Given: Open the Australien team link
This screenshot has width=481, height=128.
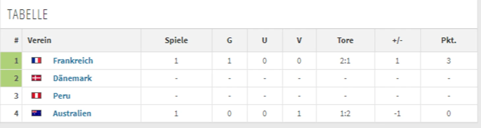Looking at the screenshot, I should click(x=72, y=114).
